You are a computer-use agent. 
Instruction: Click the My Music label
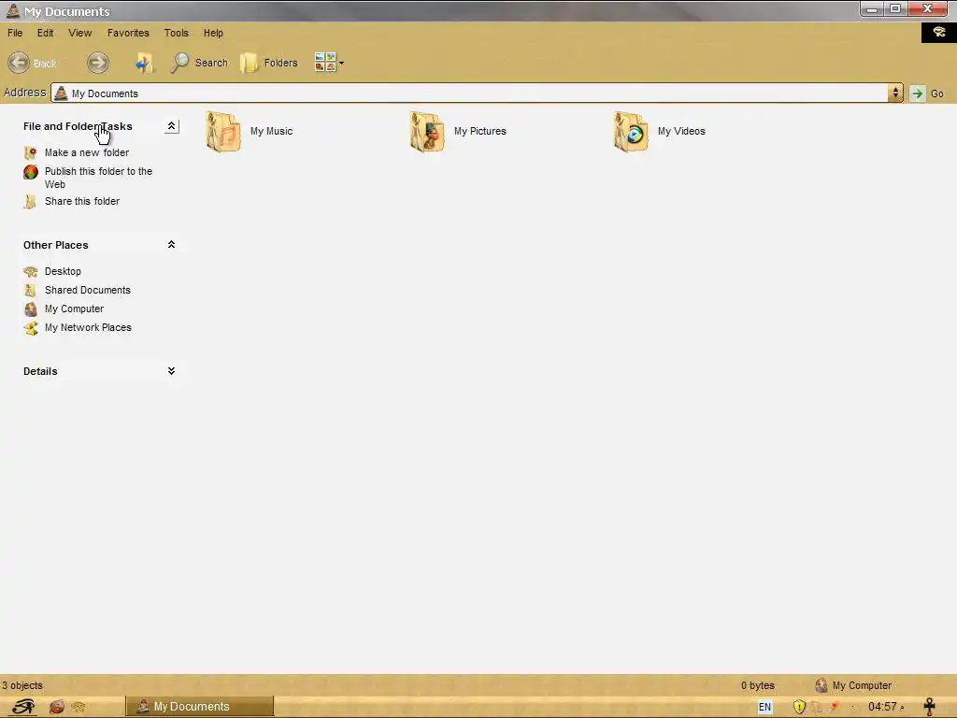[272, 131]
